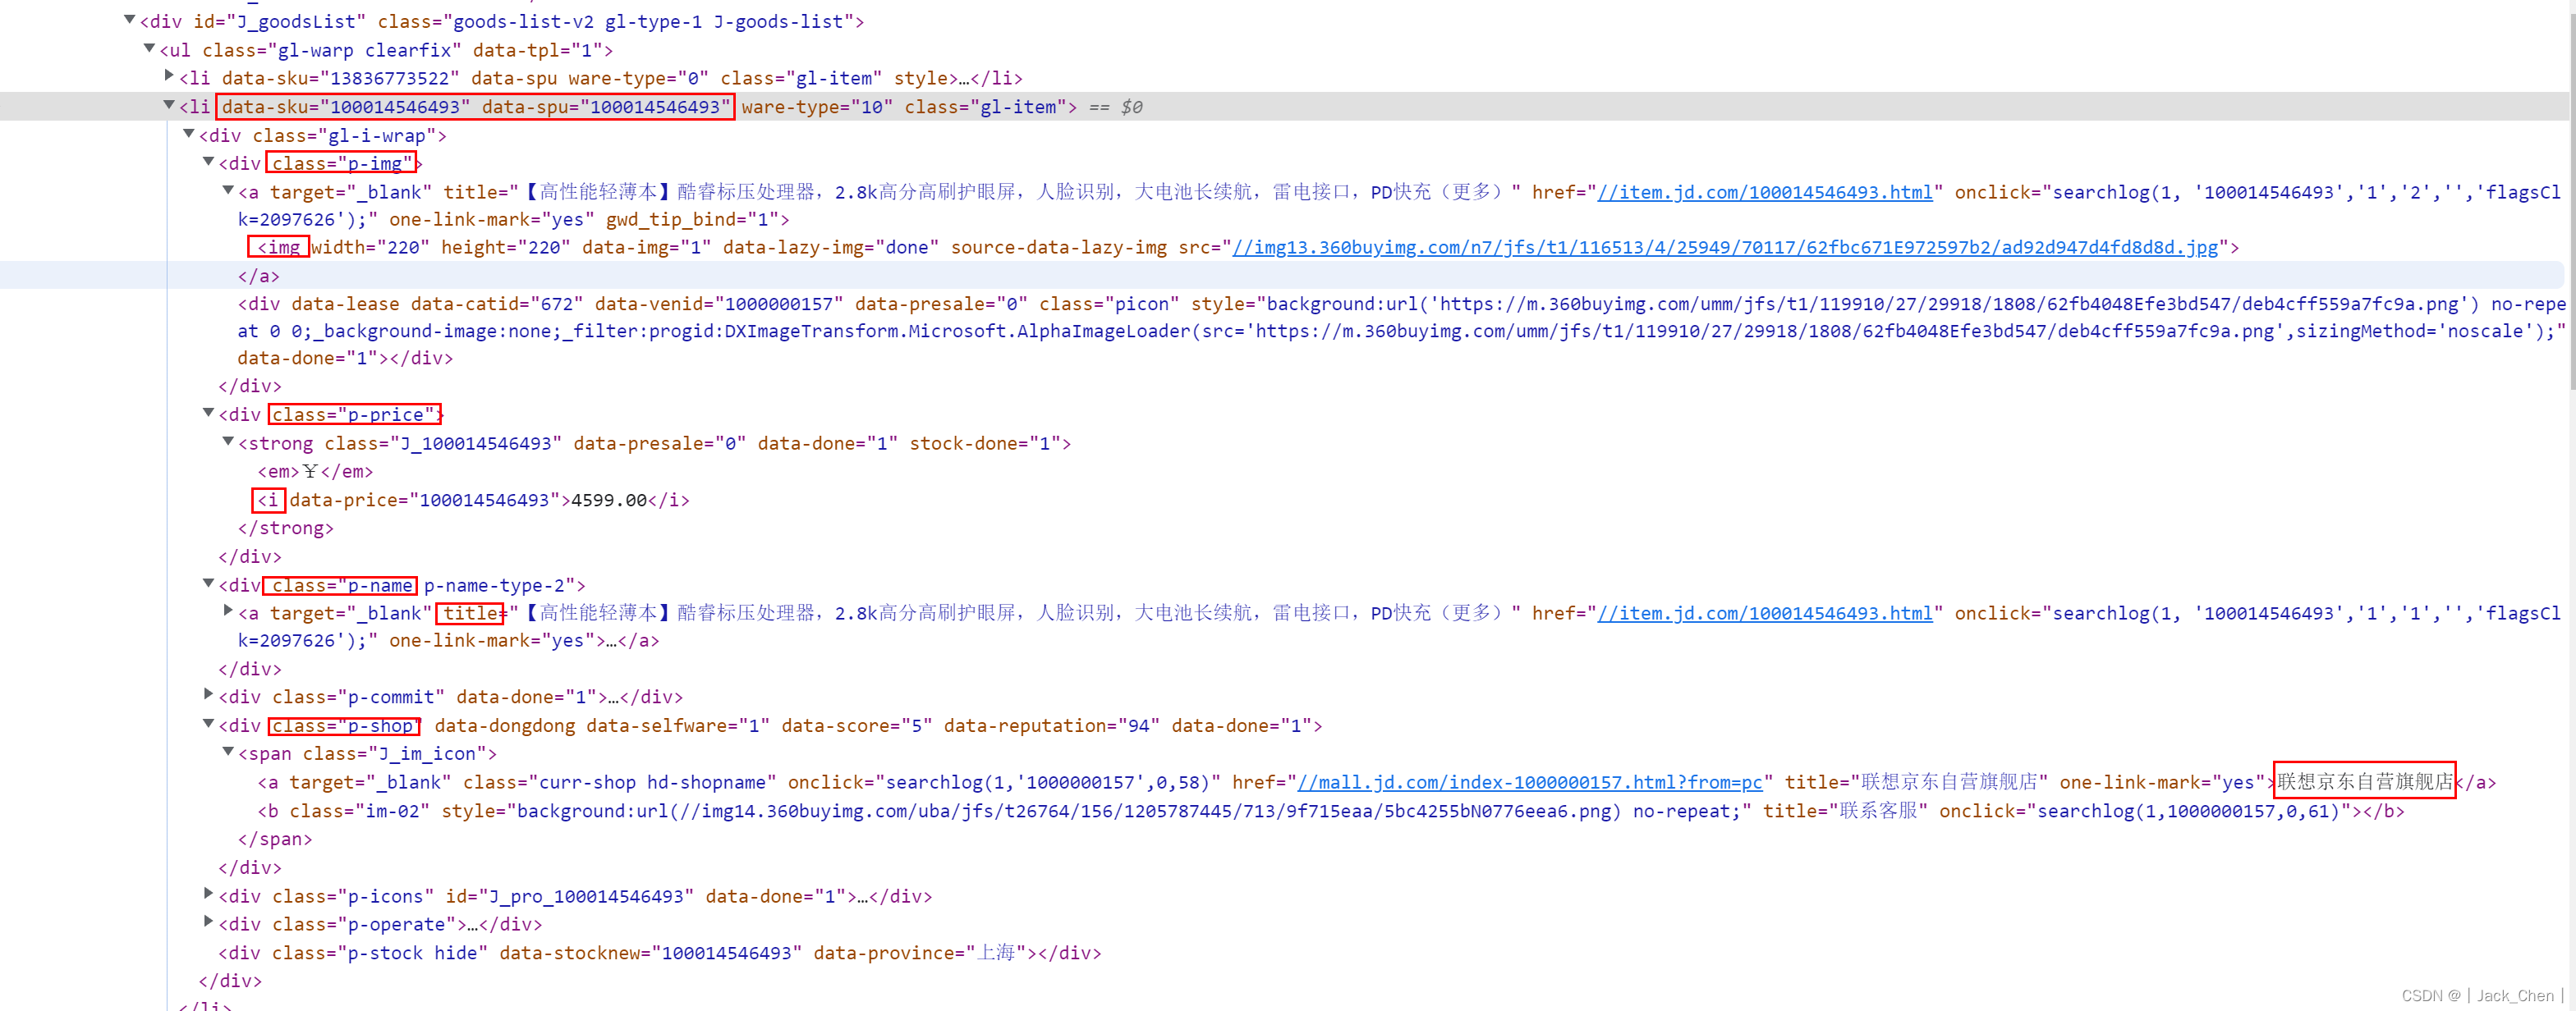Select the a curr-shop hd-shopname row
Screen dimensions: 2576x1011
tap(1376, 782)
